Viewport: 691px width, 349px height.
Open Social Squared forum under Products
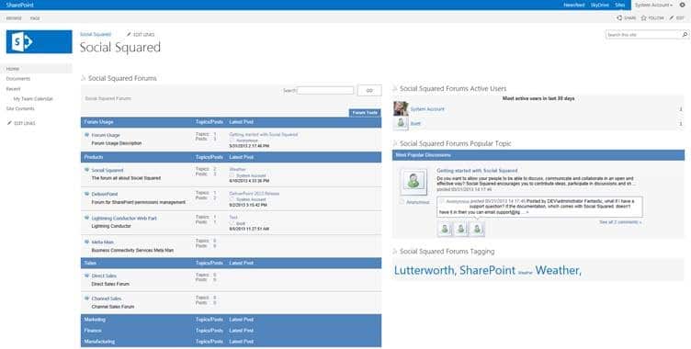pos(108,170)
